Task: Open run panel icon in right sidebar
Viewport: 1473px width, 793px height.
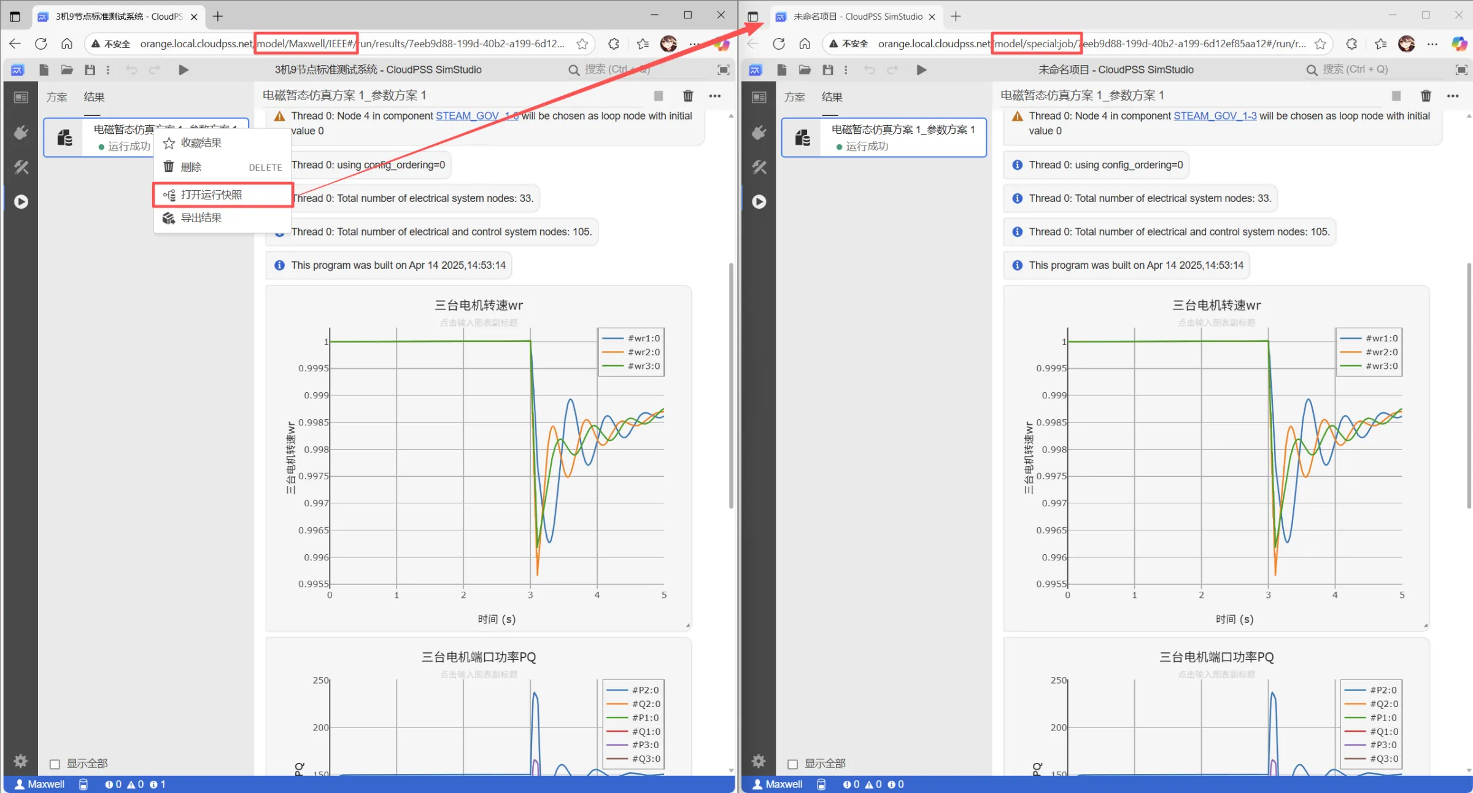Action: click(759, 201)
